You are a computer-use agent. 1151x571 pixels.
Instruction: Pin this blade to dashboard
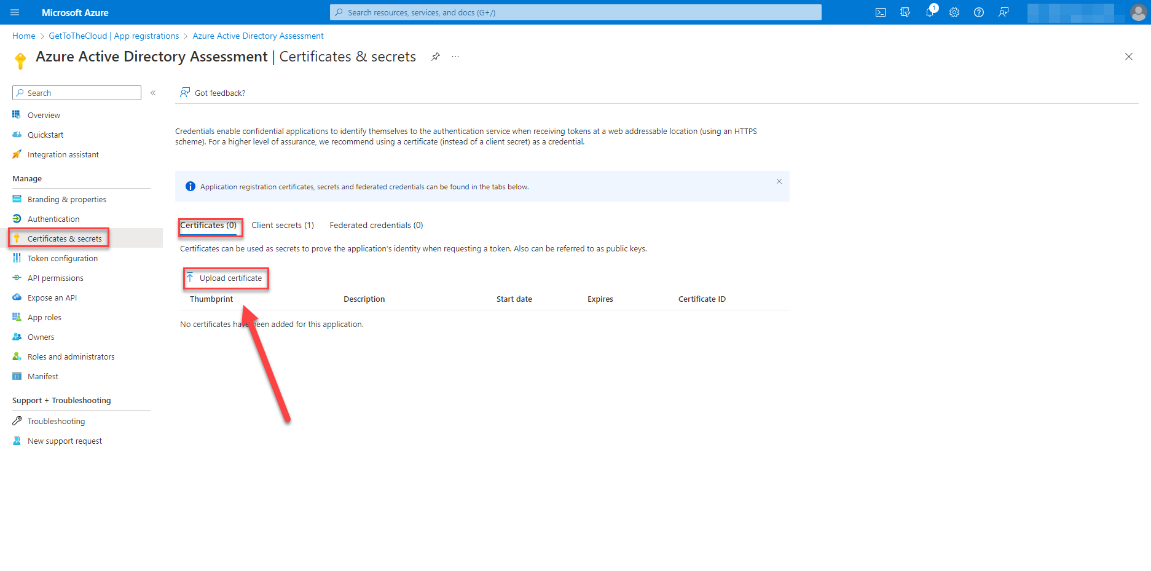pos(436,57)
